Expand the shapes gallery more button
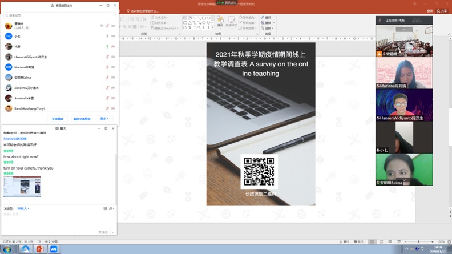 (213, 27)
